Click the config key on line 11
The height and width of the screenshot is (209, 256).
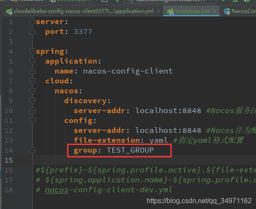click(78, 121)
